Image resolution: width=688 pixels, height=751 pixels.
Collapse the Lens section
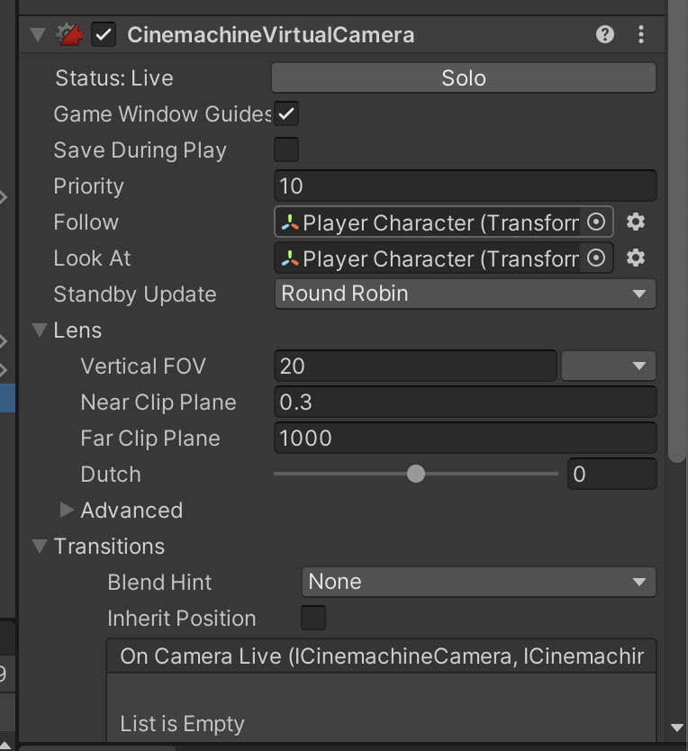pos(40,330)
